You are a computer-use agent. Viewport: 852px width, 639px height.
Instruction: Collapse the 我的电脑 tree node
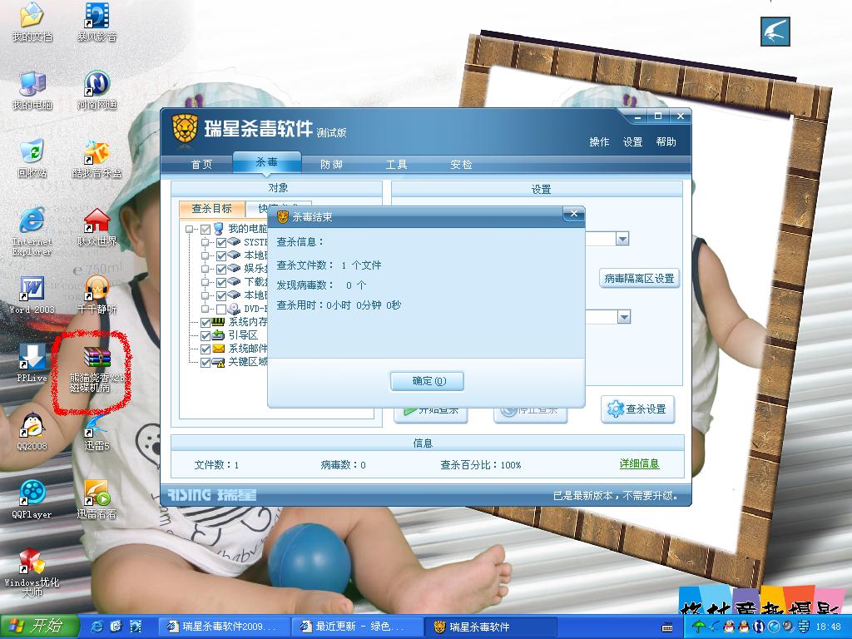(x=189, y=230)
